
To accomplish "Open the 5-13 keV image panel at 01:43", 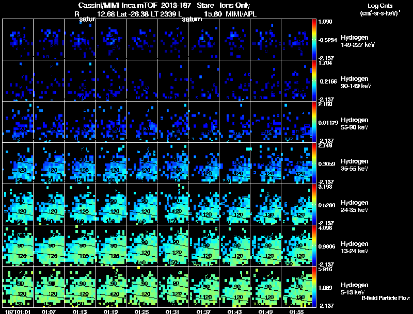I will pyautogui.click(x=235, y=287).
